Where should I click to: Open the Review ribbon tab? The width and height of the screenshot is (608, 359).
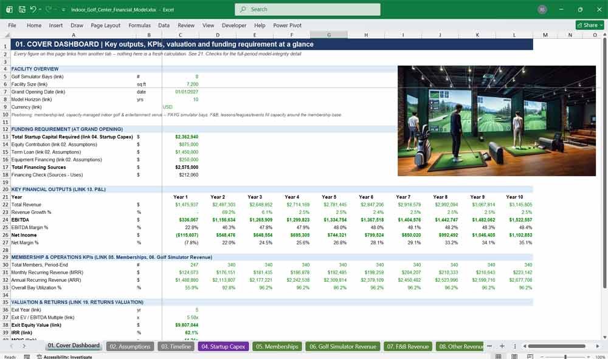[x=186, y=25]
